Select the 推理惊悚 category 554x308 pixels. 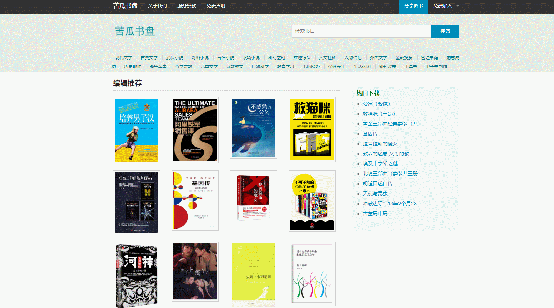[x=302, y=58]
